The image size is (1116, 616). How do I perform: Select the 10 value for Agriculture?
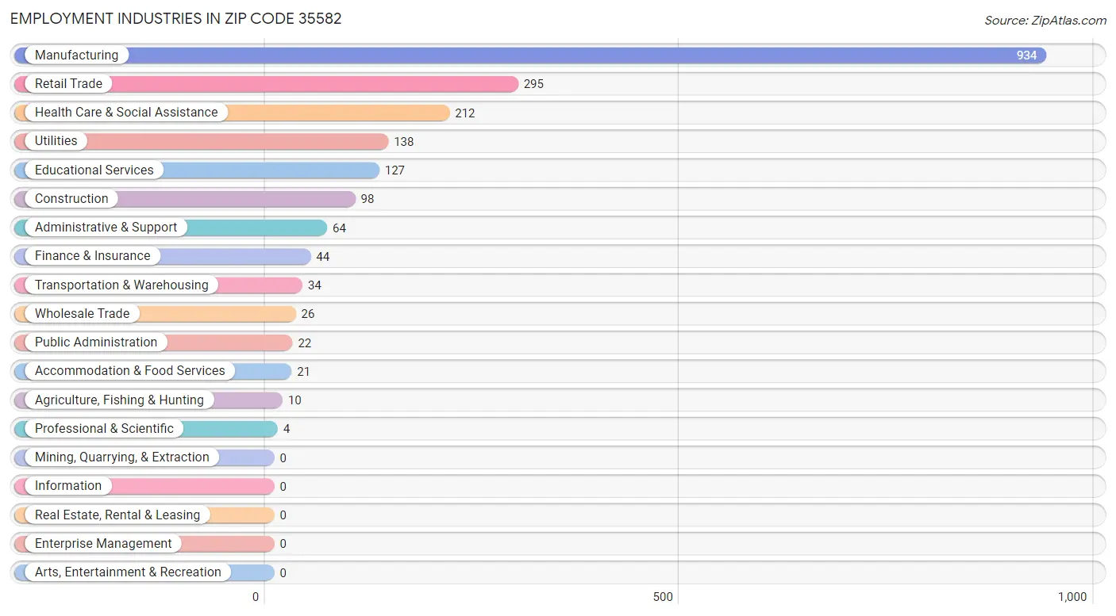tap(294, 400)
